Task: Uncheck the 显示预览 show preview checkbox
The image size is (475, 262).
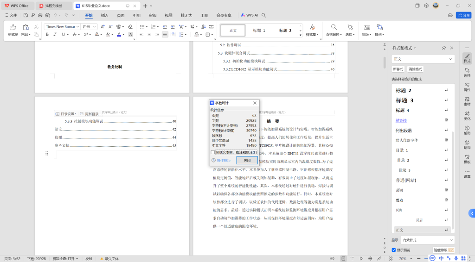Action: pos(394,250)
